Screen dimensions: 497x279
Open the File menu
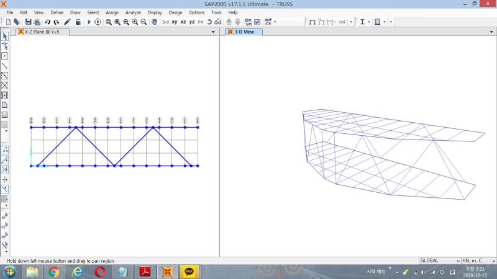[x=10, y=12]
